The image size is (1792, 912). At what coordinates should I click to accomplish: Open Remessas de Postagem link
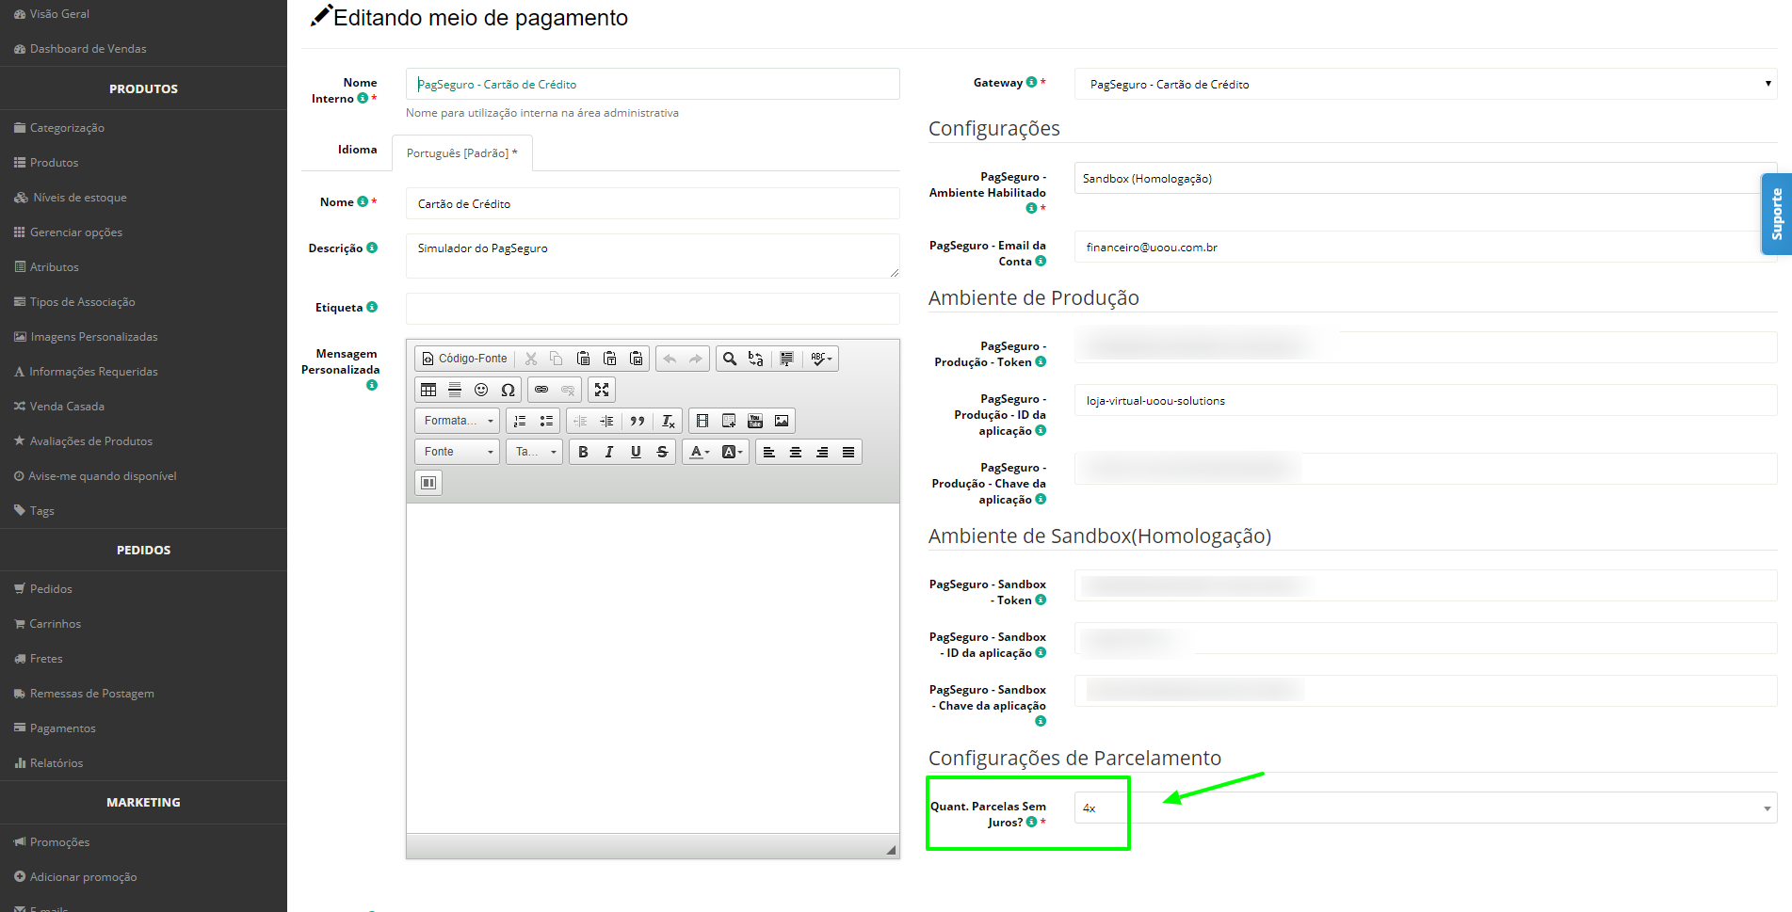pyautogui.click(x=91, y=694)
